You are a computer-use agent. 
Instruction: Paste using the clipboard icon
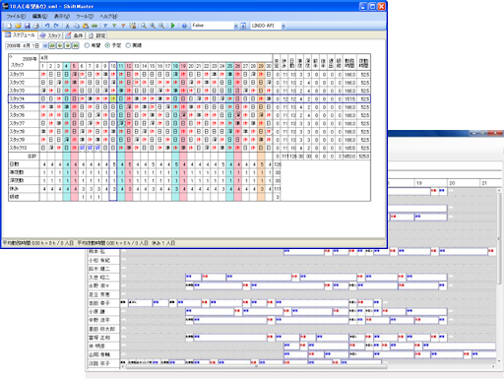(86, 26)
